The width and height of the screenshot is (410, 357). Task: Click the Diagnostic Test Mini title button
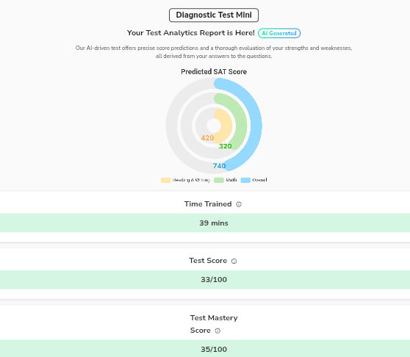(214, 15)
